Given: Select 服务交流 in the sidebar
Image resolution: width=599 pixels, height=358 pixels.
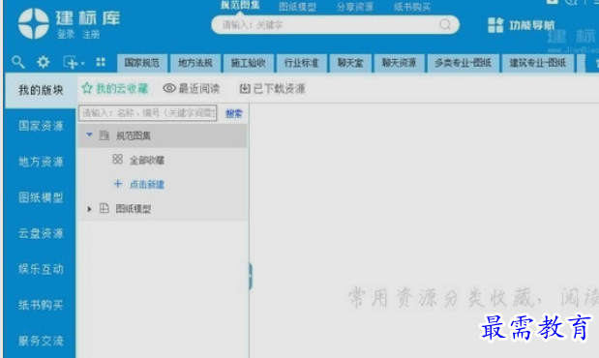Looking at the screenshot, I should pyautogui.click(x=41, y=341).
